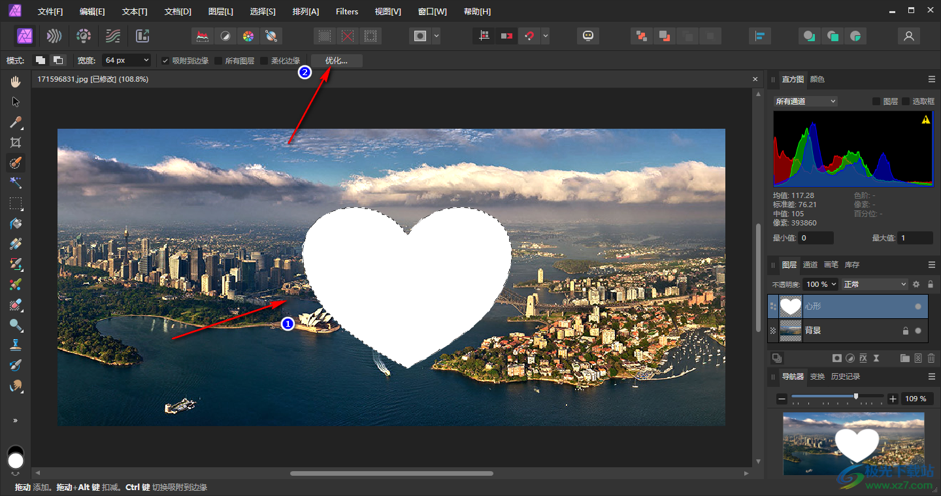Viewport: 941px width, 496px height.
Task: Add layer effects with the FX icon
Action: click(x=863, y=358)
